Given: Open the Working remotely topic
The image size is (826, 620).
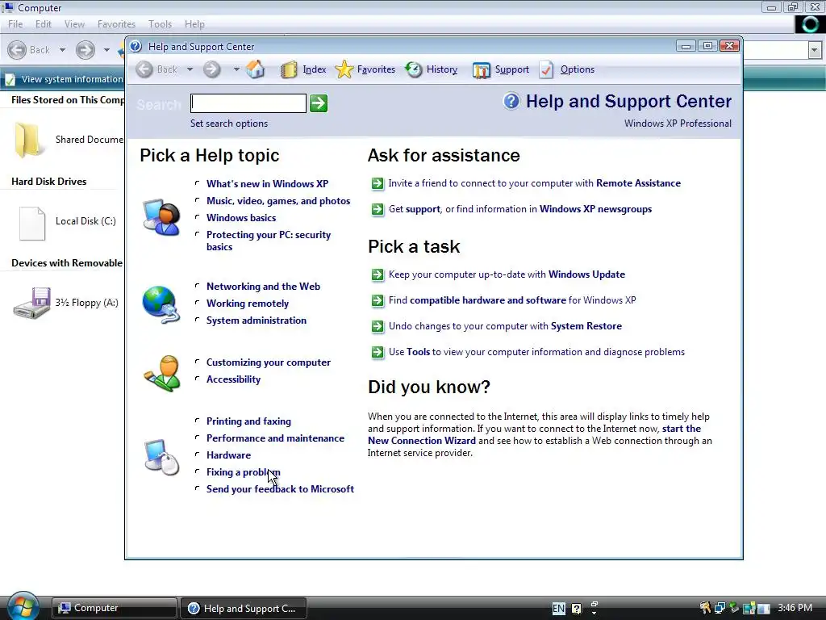Looking at the screenshot, I should coord(248,304).
